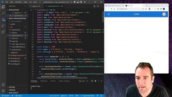Click the feedback icon in status bar
This screenshot has height=97, width=172.
[97, 96]
